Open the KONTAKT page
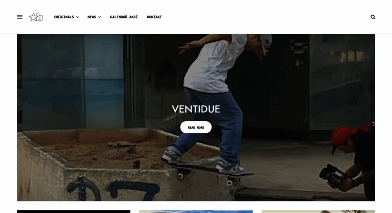The image size is (392, 213). click(154, 17)
